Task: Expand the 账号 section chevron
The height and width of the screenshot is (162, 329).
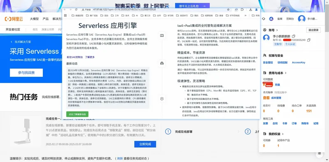Action: click(277, 30)
